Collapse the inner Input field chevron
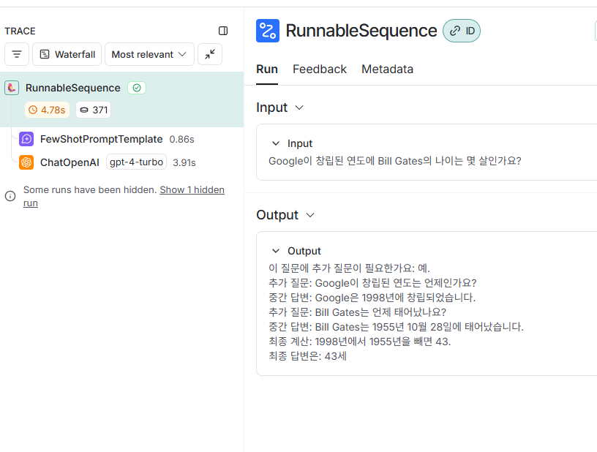597x452 pixels. (276, 143)
